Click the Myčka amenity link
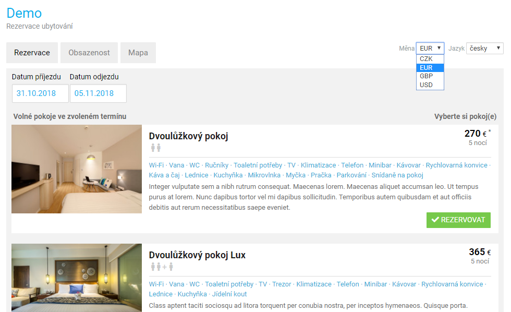The height and width of the screenshot is (312, 511). (x=296, y=175)
